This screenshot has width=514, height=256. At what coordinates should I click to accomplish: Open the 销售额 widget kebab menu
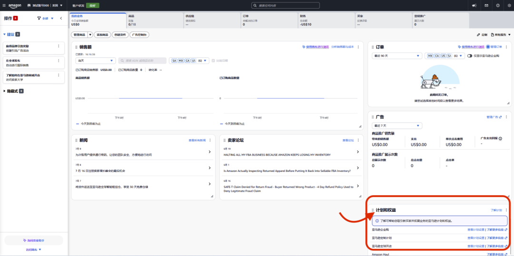coord(358,47)
